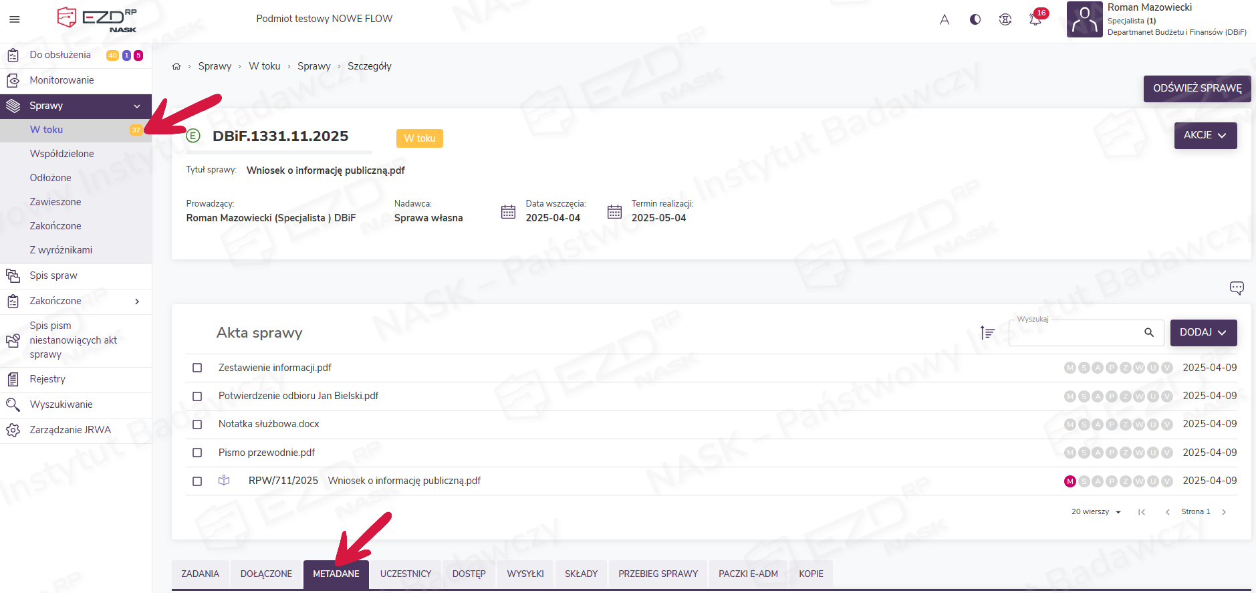Viewport: 1256px width, 593px height.
Task: Switch to the UCZESTNICY tab
Action: [405, 574]
